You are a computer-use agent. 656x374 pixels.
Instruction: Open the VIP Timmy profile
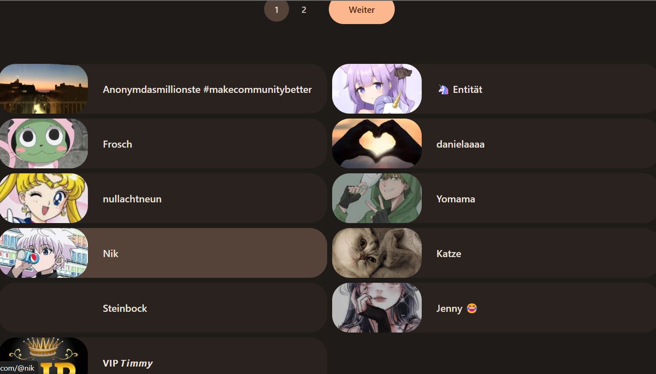[x=163, y=356]
